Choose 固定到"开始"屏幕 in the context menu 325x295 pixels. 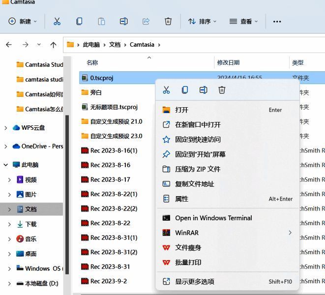pyautogui.click(x=227, y=154)
